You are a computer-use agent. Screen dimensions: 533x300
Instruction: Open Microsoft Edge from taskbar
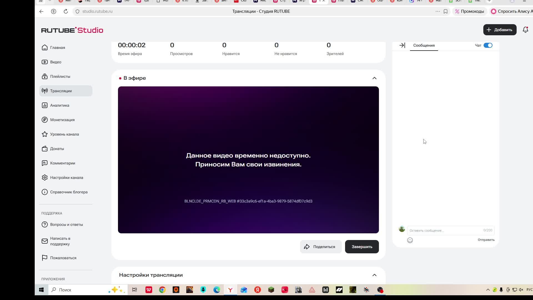click(217, 290)
